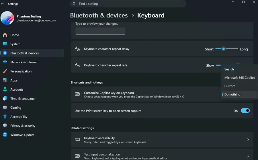Open Personalization via its paintbrush icon
The height and width of the screenshot is (160, 258).
[x=5, y=71]
